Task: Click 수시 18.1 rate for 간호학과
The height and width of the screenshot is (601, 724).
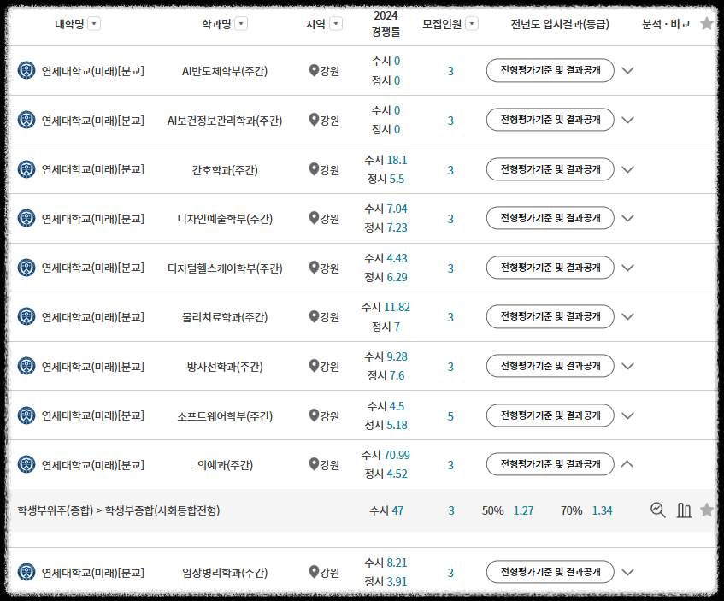Action: coord(386,160)
